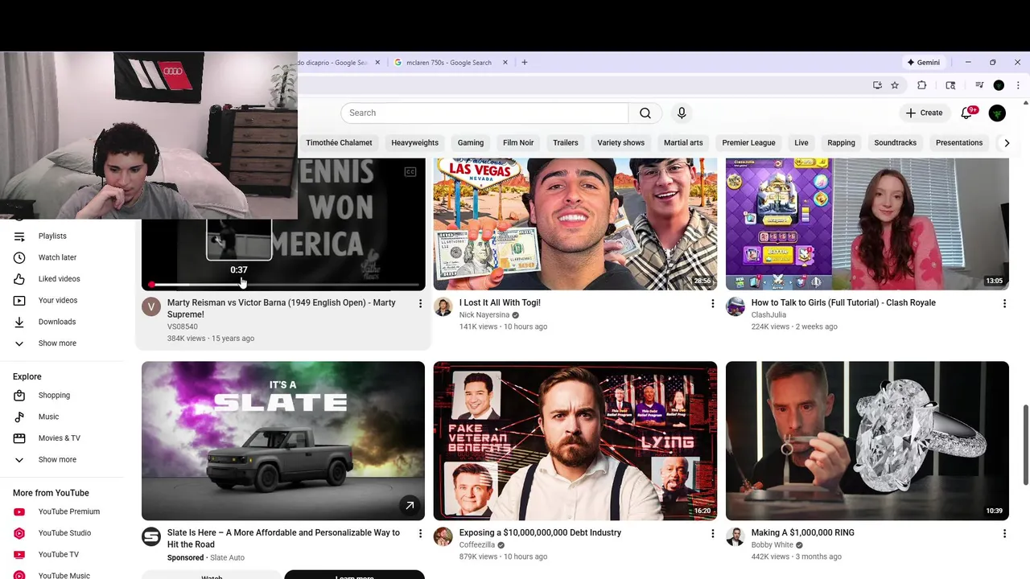Select the Heavyweights chip

click(414, 143)
